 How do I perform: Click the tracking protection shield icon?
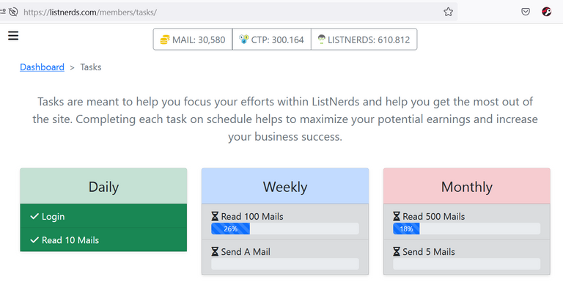[13, 12]
